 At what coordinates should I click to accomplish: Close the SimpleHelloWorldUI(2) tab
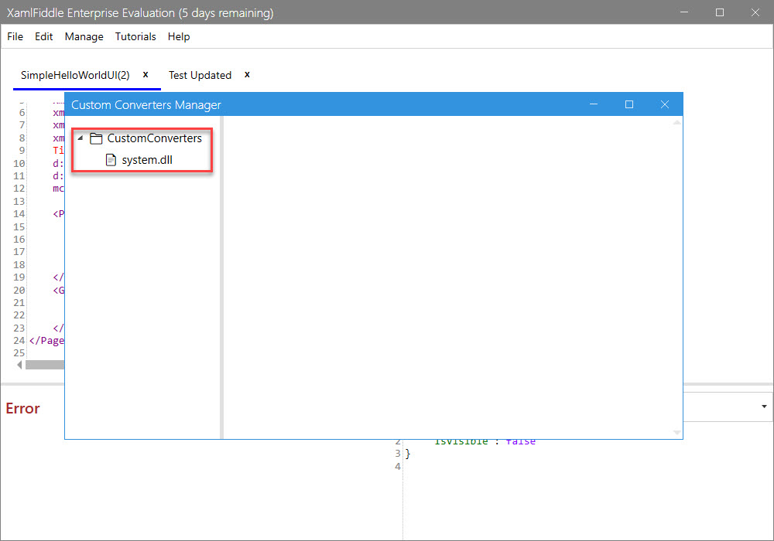pyautogui.click(x=146, y=74)
